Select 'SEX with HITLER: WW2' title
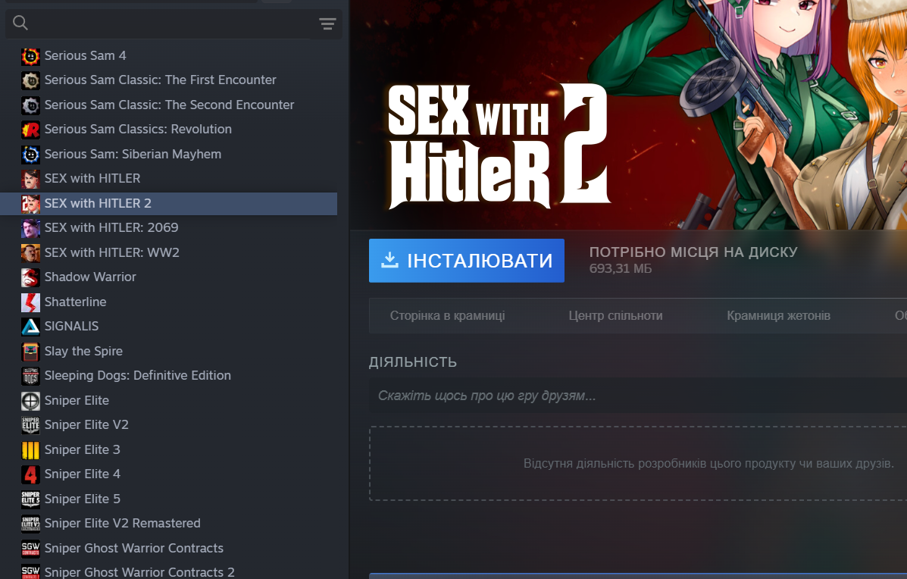907x579 pixels. 112,252
